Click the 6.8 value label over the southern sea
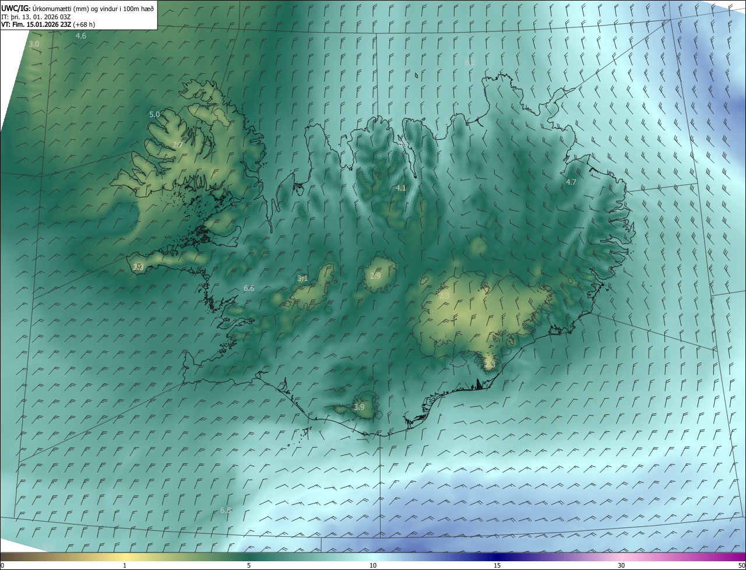 point(226,511)
